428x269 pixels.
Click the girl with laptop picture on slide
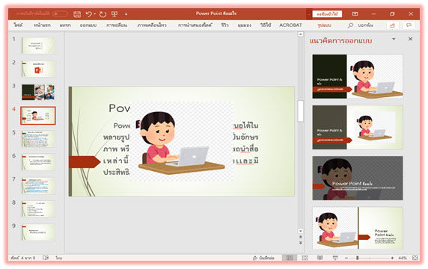click(182, 142)
